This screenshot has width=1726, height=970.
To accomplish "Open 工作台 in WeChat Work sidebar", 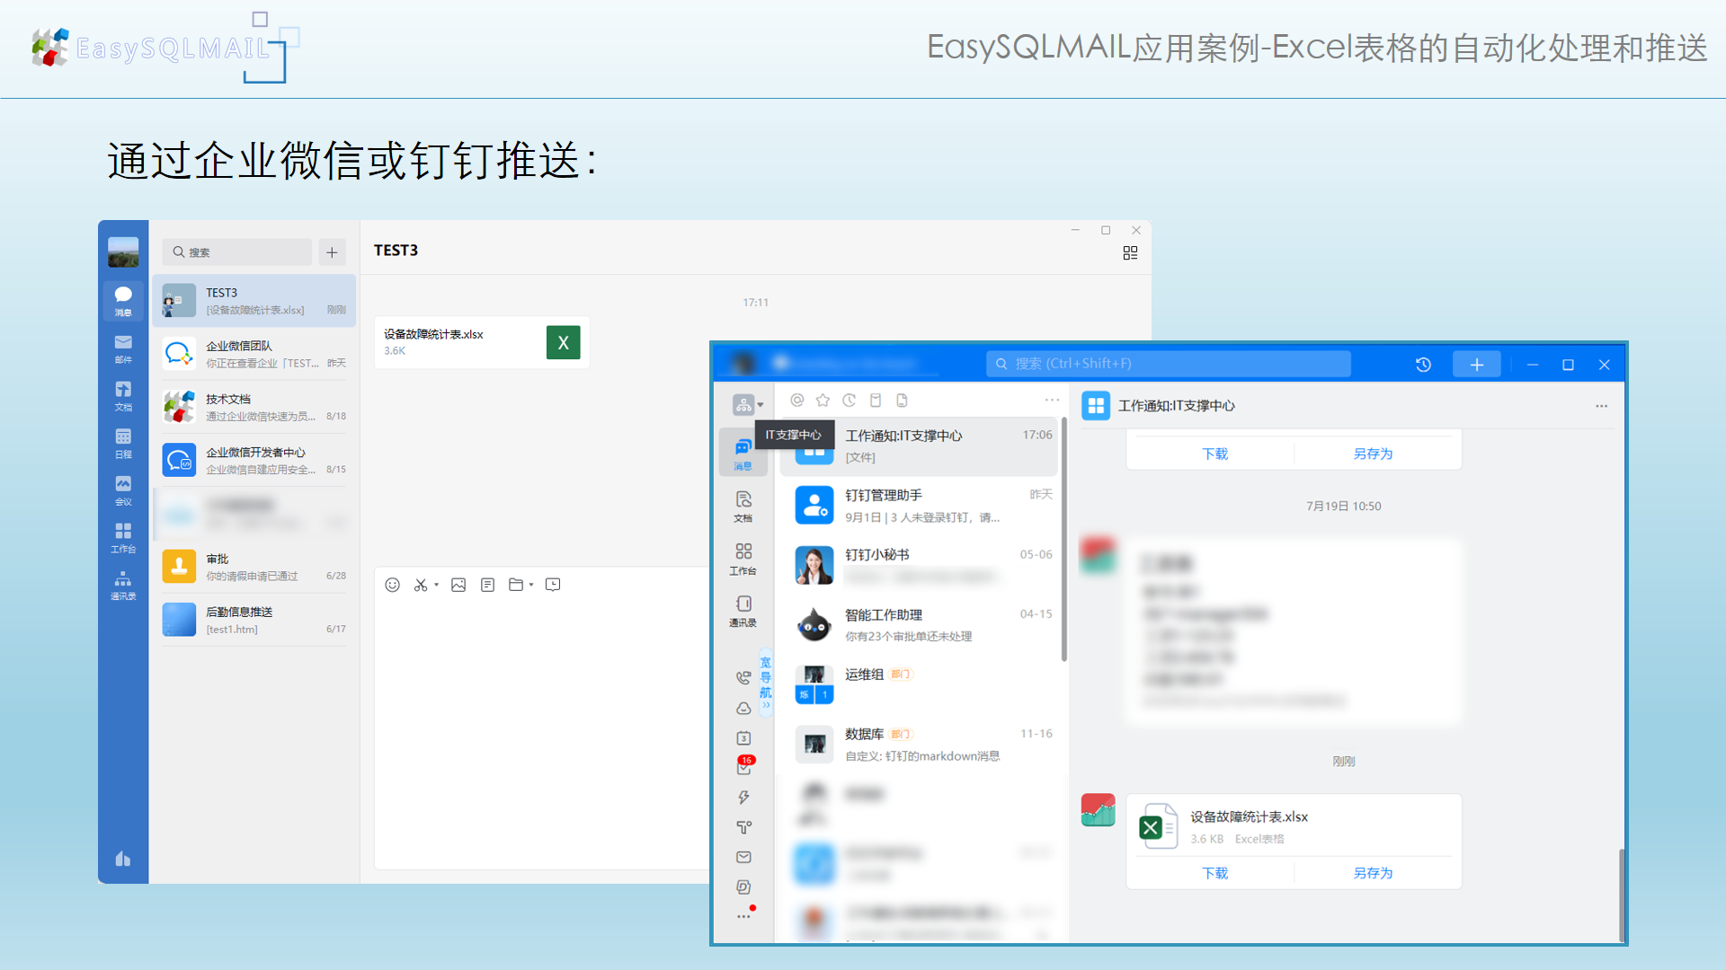I will click(x=123, y=537).
